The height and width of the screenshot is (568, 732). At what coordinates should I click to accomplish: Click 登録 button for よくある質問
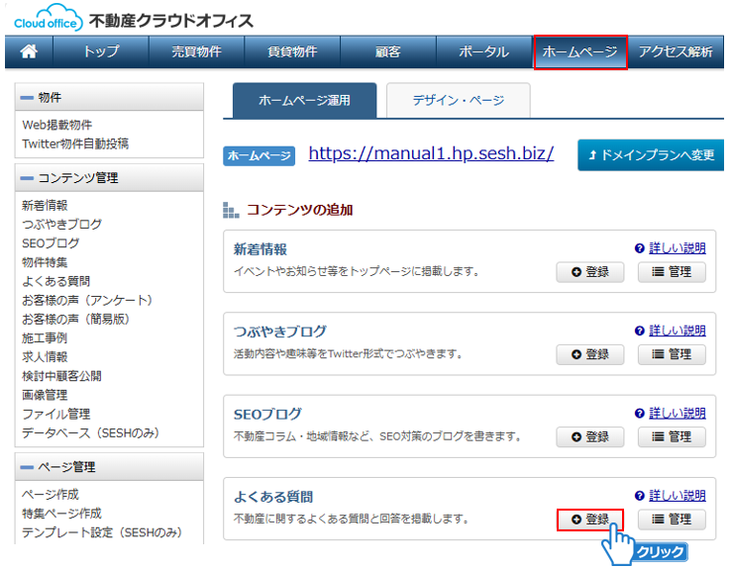590,520
